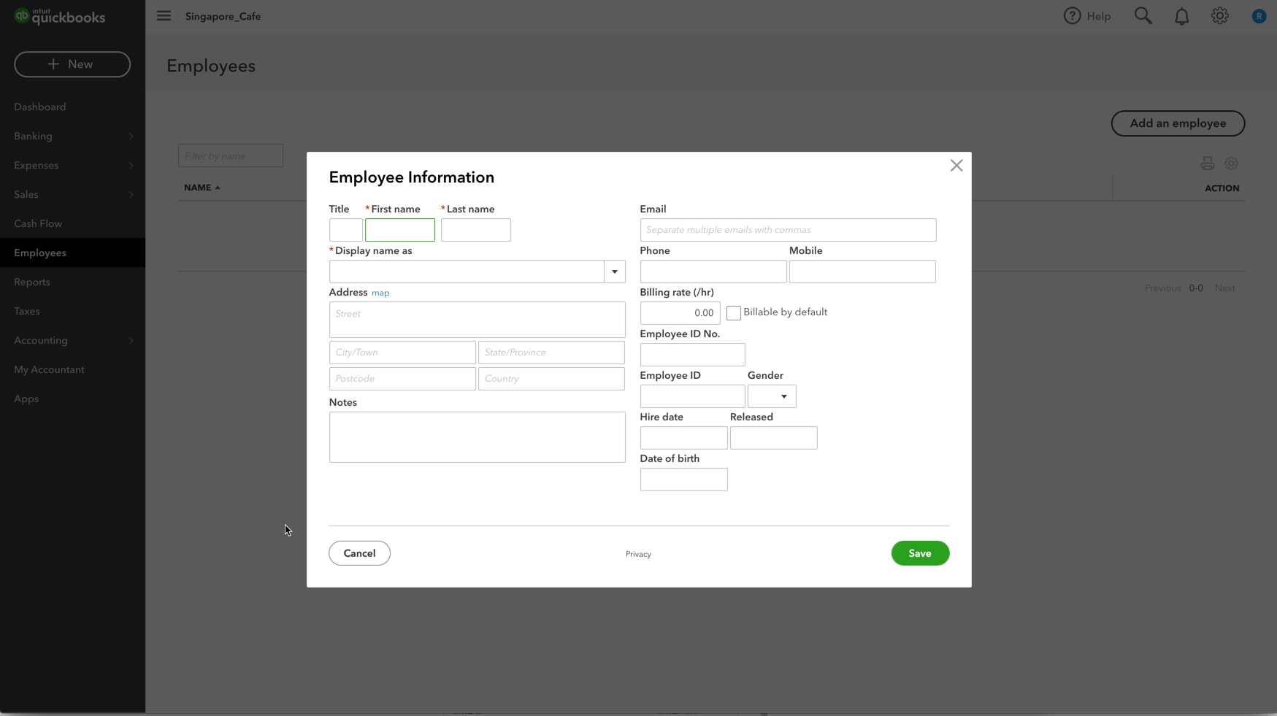Expand the Accounting sidebar section
The height and width of the screenshot is (716, 1277).
pyautogui.click(x=42, y=340)
